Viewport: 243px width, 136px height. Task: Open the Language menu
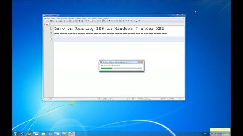click(71, 19)
